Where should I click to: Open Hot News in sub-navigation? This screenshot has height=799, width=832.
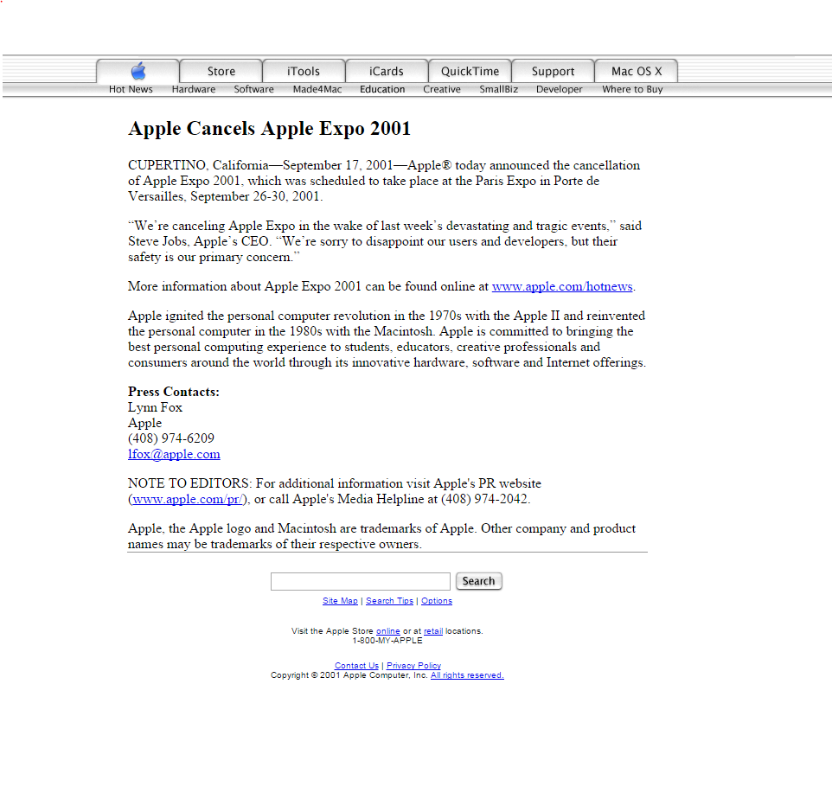click(131, 89)
